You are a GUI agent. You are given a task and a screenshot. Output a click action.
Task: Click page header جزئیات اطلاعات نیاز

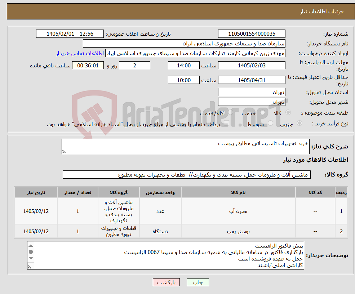(322, 12)
